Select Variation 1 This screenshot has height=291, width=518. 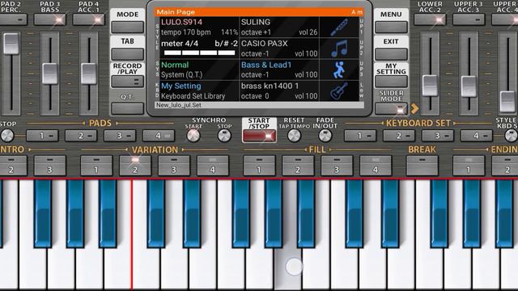[96, 165]
